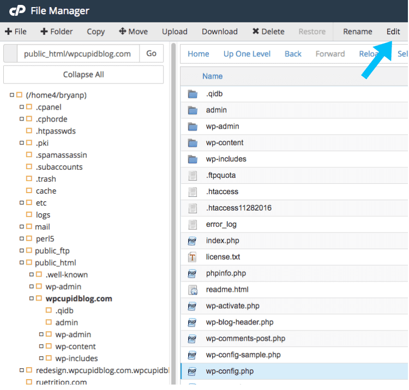The image size is (409, 390).
Task: Expand the .cphorde tree node
Action: [x=22, y=119]
